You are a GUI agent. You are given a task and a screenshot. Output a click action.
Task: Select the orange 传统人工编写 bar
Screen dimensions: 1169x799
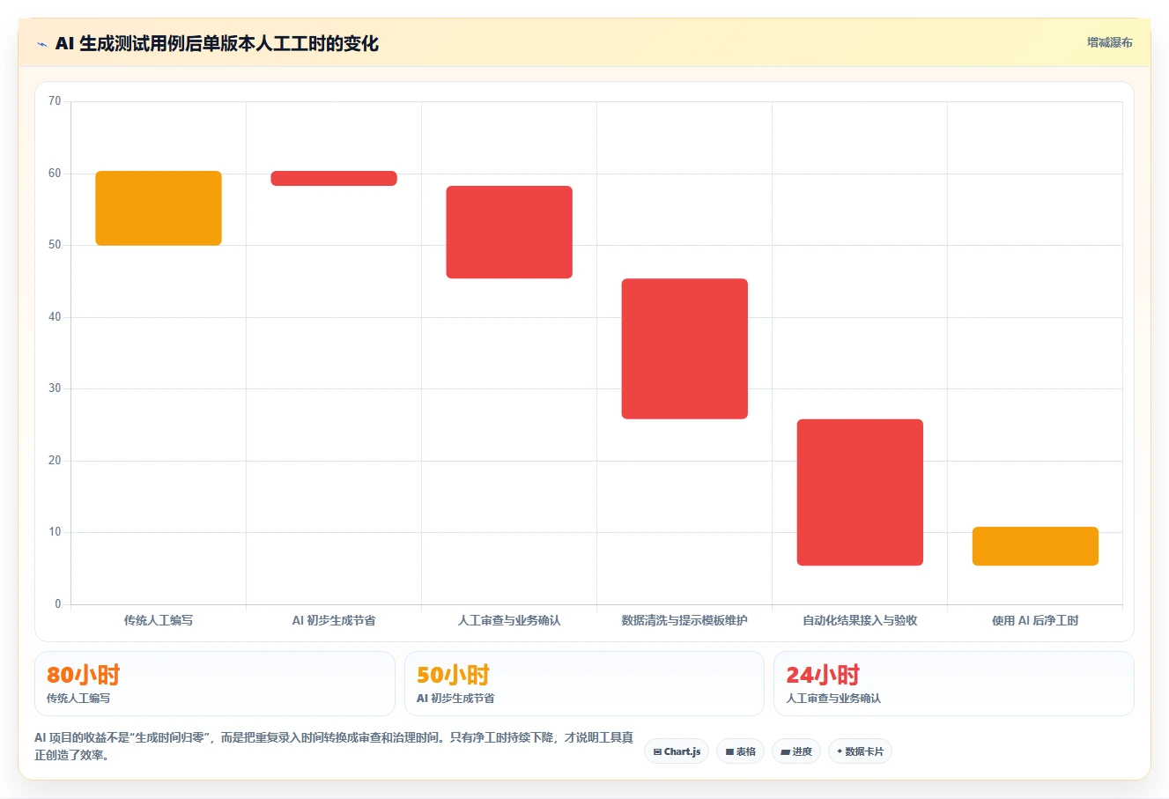[159, 208]
